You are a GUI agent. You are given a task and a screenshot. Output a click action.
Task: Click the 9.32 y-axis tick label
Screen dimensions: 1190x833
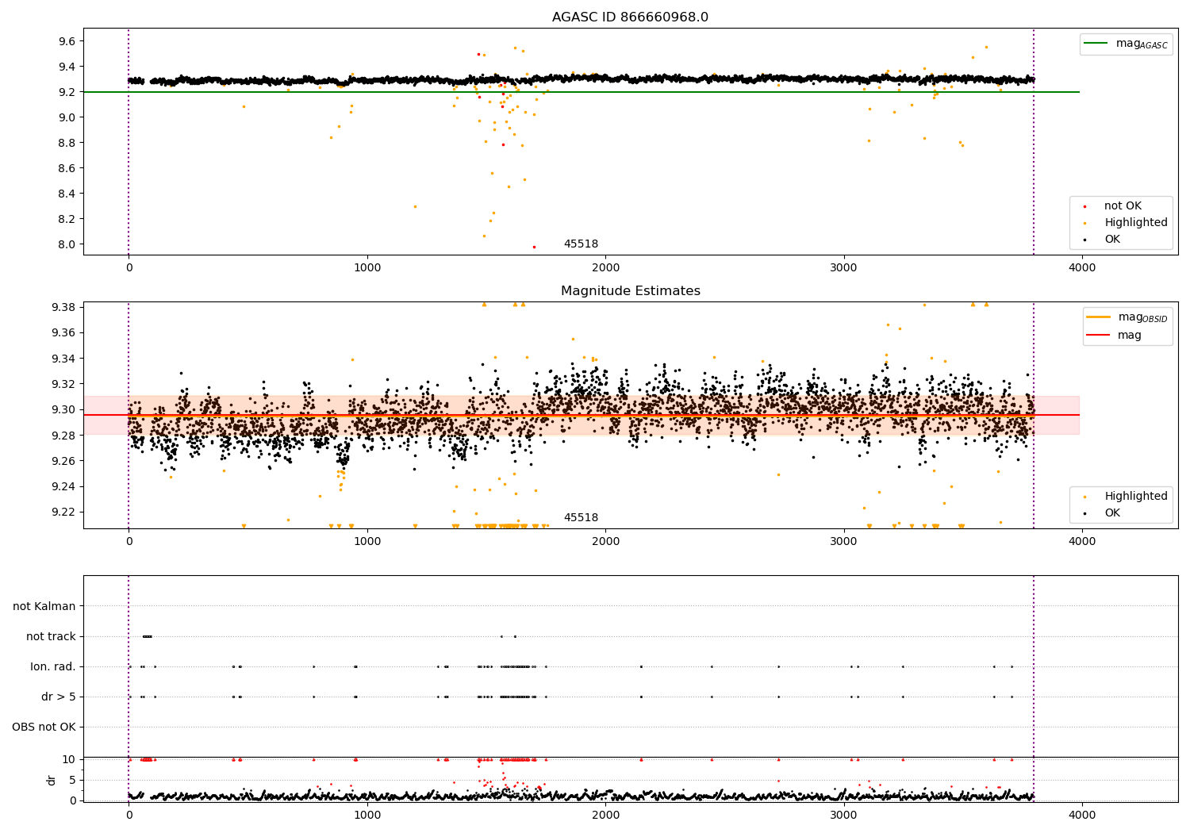64,384
